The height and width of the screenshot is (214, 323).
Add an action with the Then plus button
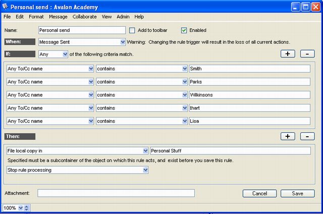coord(288,136)
